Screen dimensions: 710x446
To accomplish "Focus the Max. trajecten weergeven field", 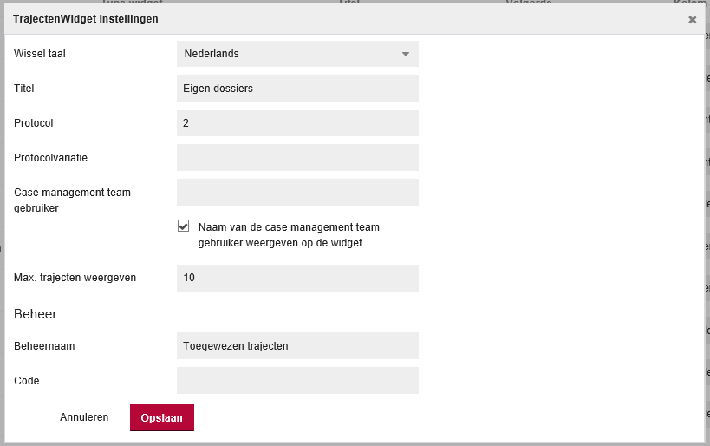I will pyautogui.click(x=297, y=278).
